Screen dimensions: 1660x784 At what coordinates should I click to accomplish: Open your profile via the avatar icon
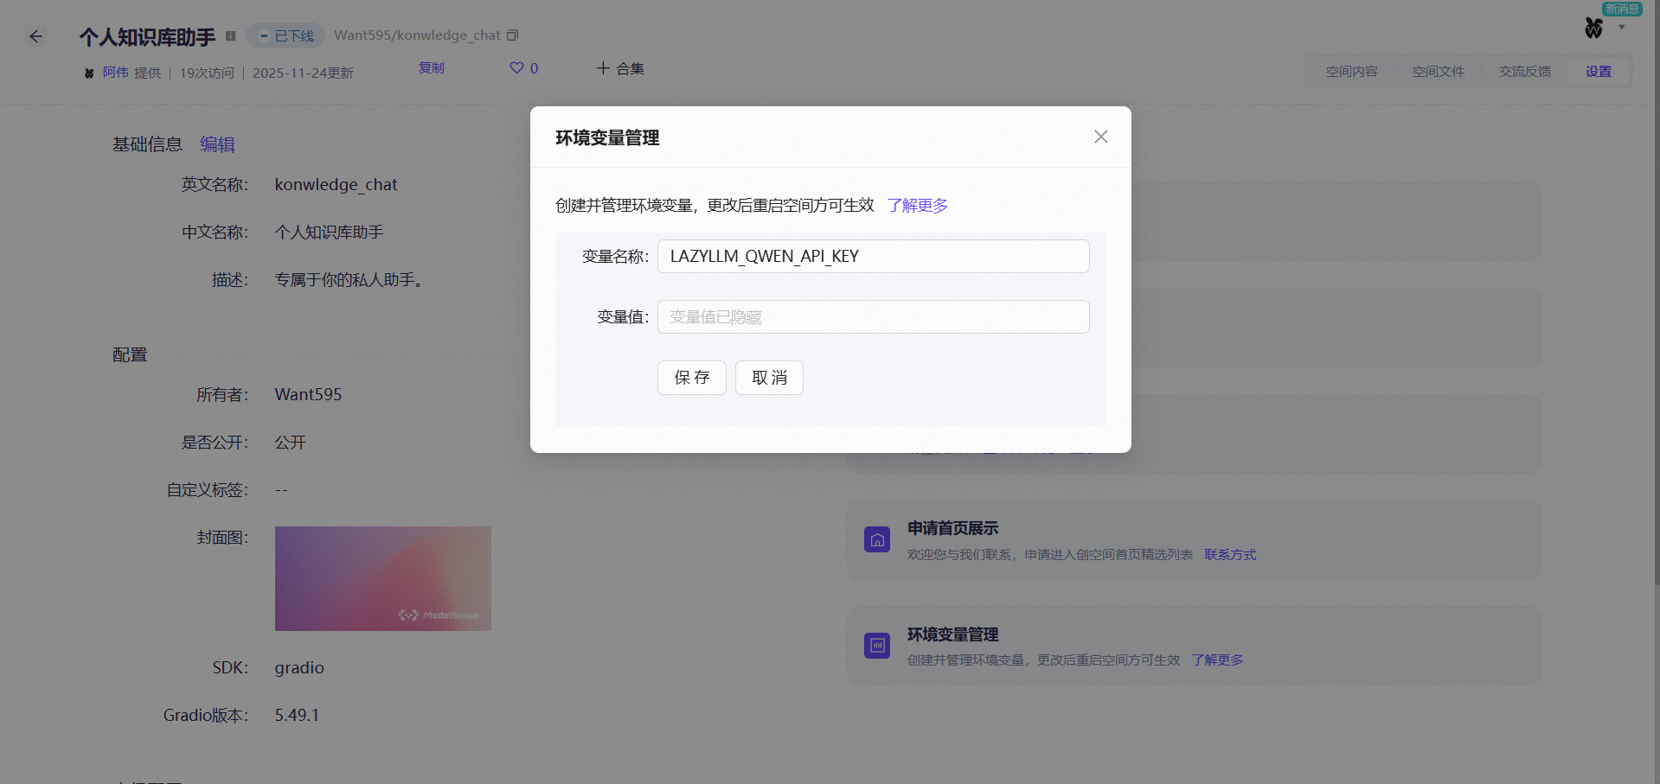point(1594,28)
